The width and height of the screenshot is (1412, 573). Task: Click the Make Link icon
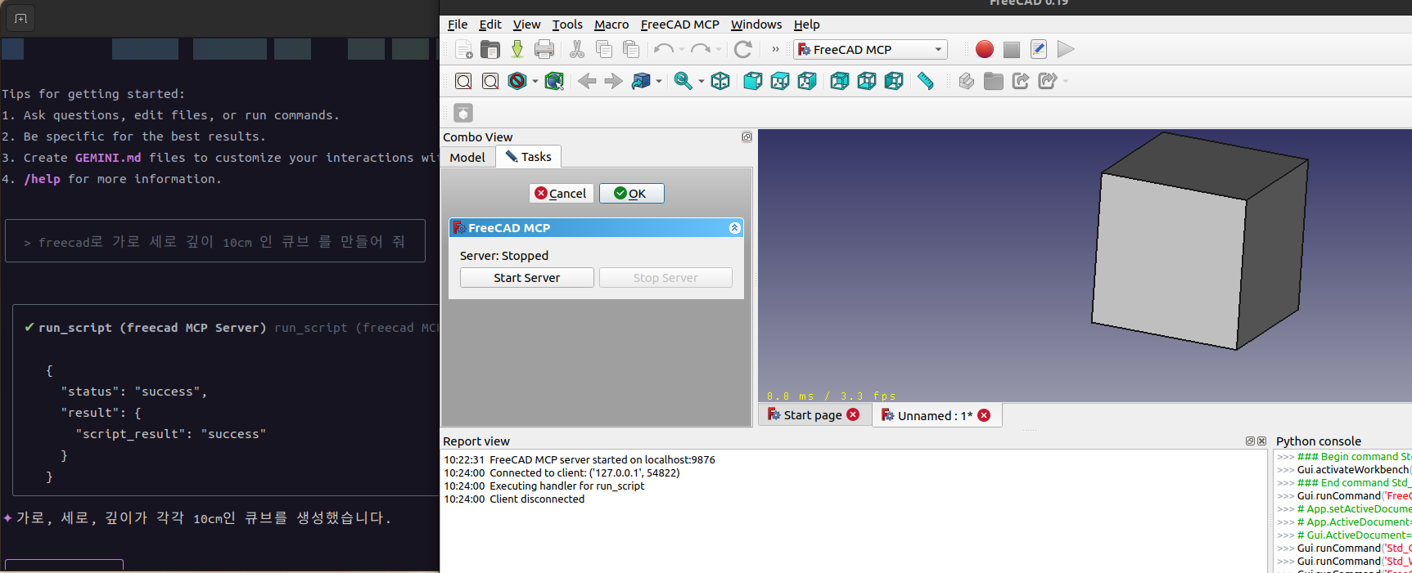(x=1021, y=81)
